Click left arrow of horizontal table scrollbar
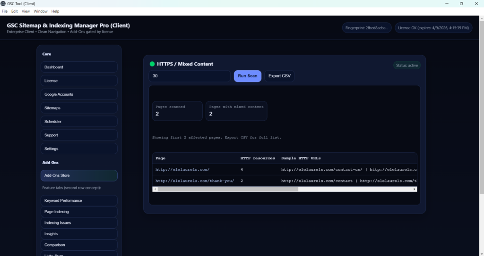 tap(155, 189)
